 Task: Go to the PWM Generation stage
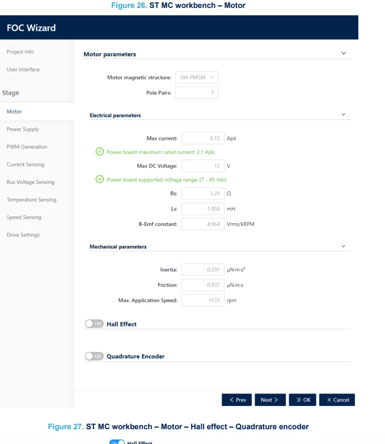tap(27, 146)
